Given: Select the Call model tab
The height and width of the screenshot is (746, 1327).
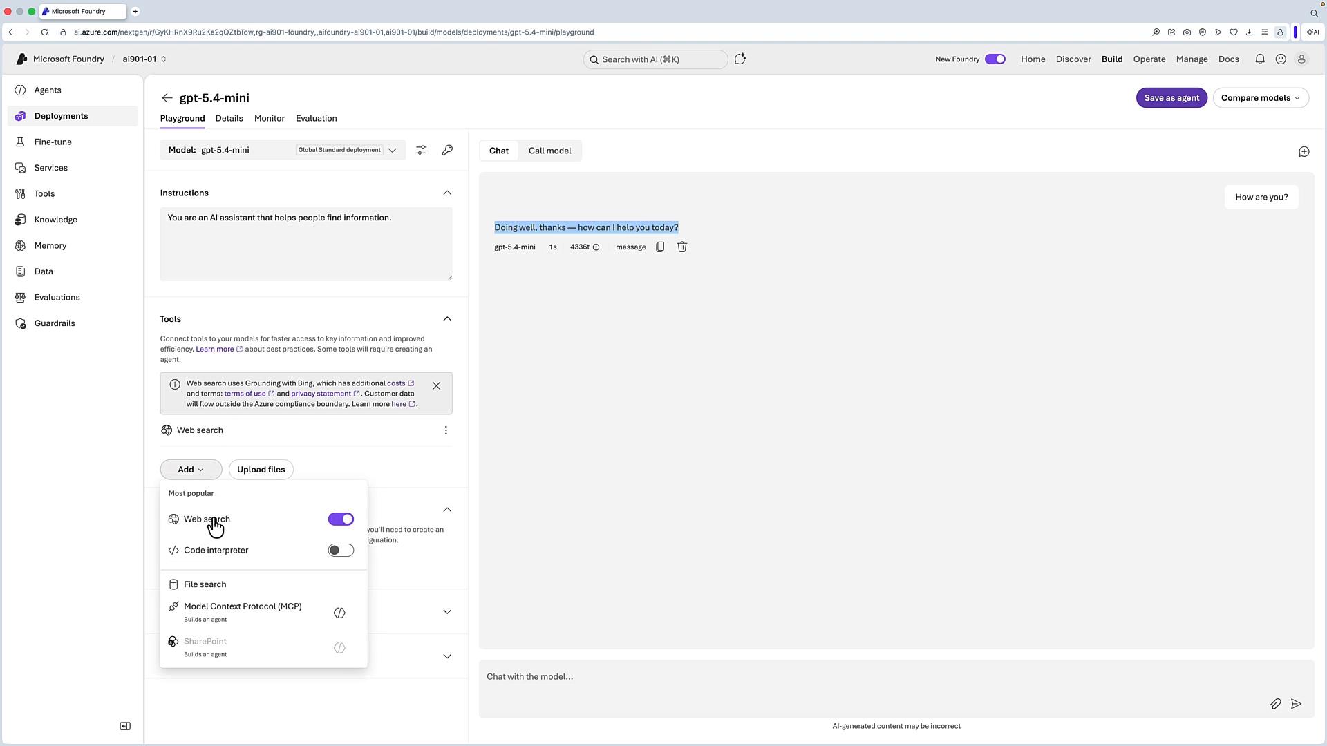Looking at the screenshot, I should [549, 151].
